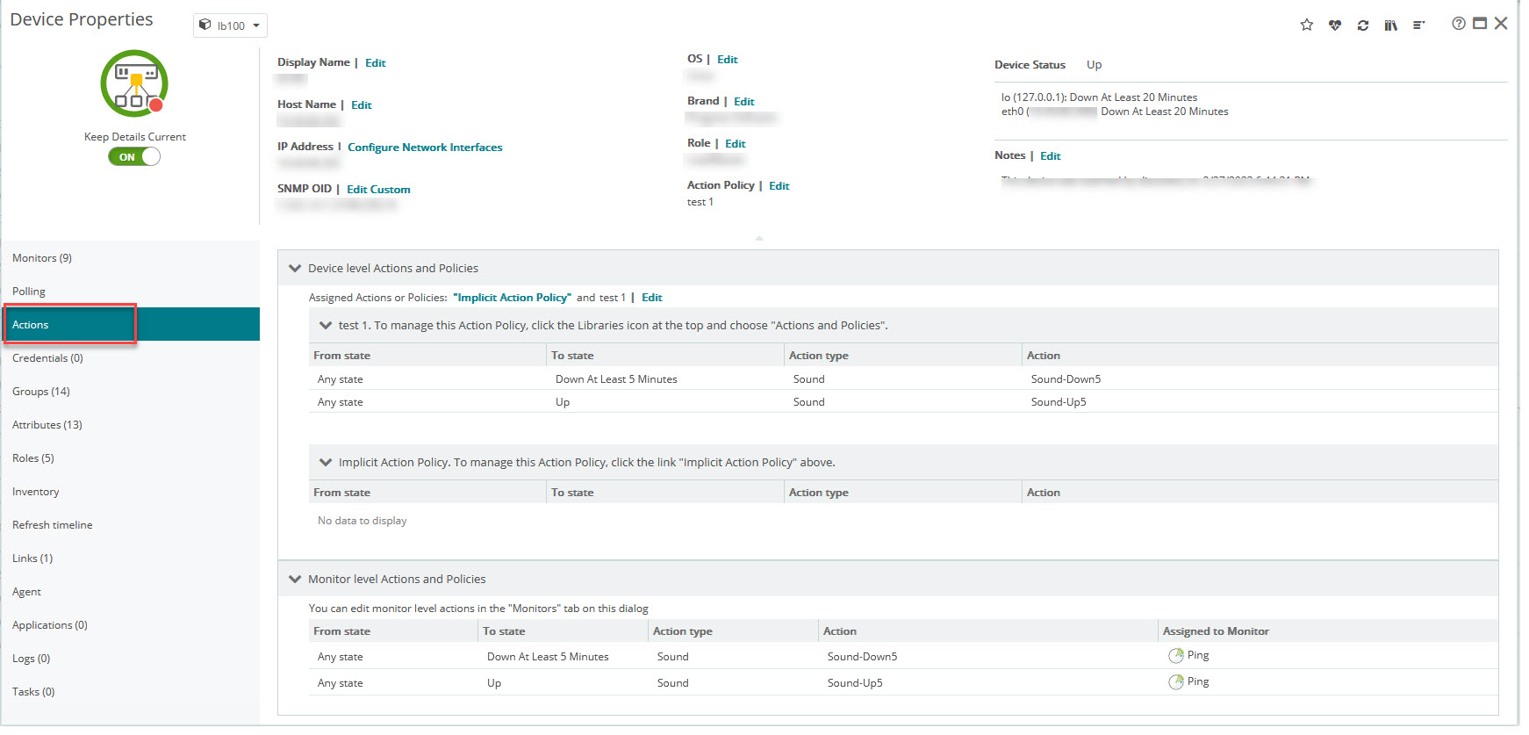This screenshot has width=1529, height=735.
Task: Click Edit next to Brand
Action: tap(744, 102)
